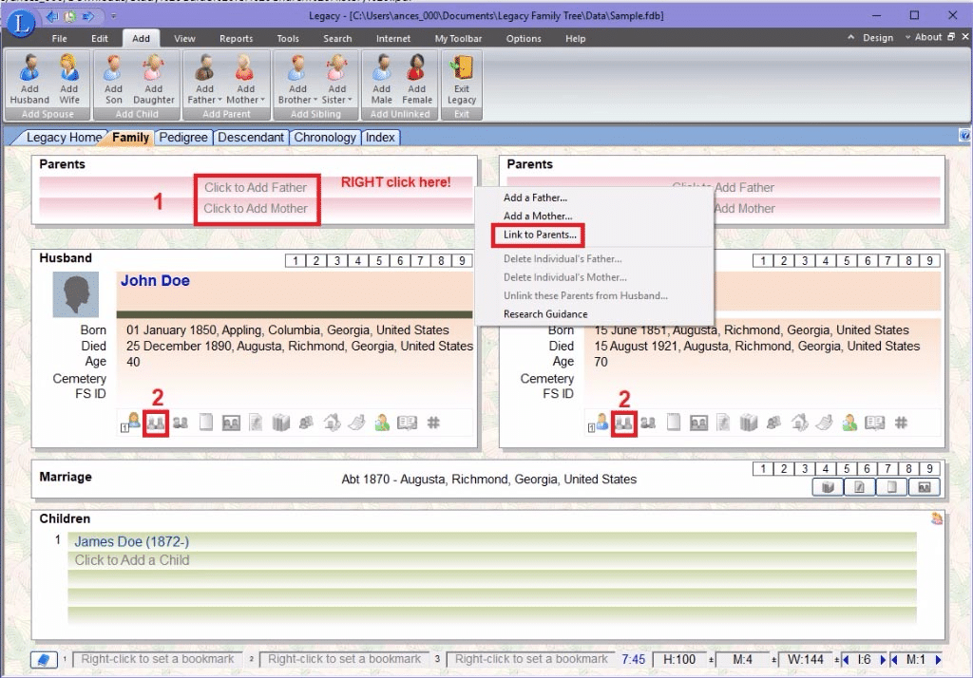This screenshot has height=678, width=973.
Task: Click the blue help icon beside view tabs
Action: click(x=964, y=135)
